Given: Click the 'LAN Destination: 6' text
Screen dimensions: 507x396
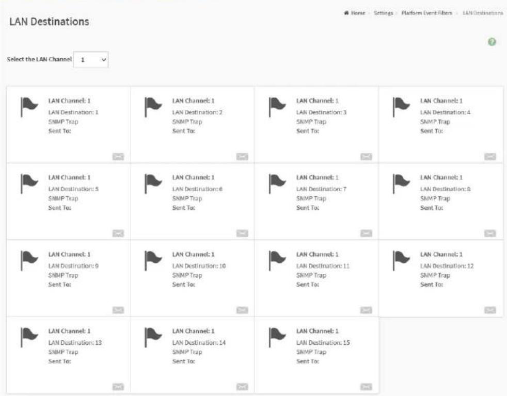Looking at the screenshot, I should pyautogui.click(x=197, y=189).
